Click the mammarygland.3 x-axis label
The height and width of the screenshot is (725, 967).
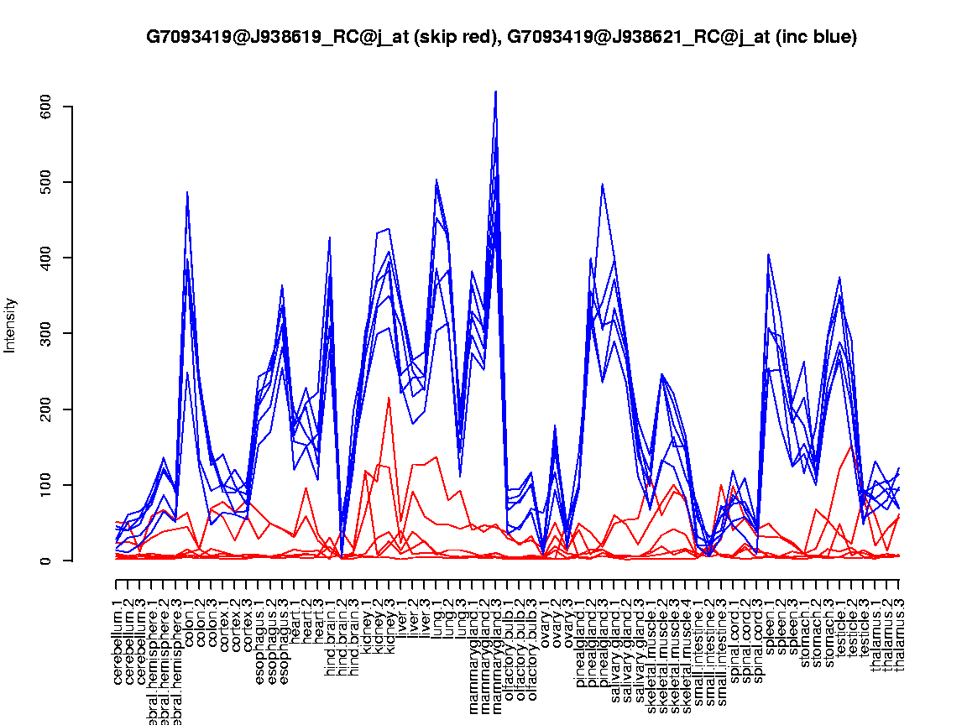point(496,653)
